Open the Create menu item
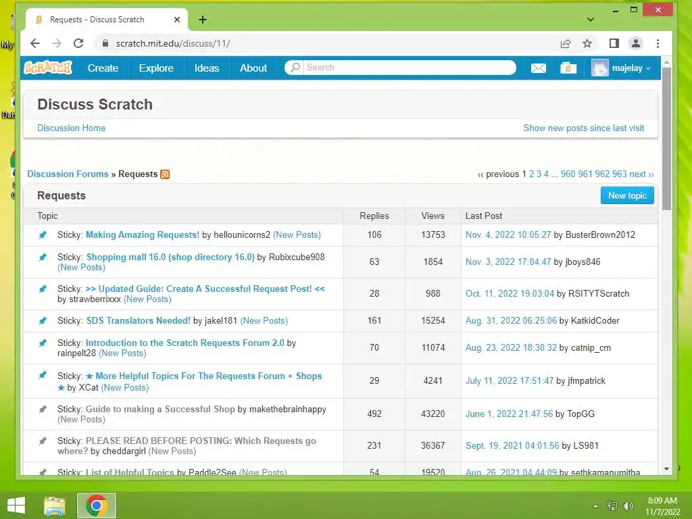 coord(103,68)
